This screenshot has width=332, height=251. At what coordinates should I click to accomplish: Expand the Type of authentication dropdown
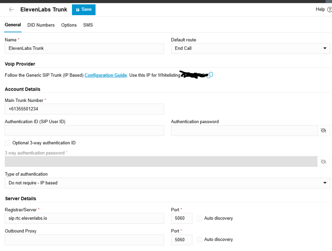pyautogui.click(x=167, y=183)
